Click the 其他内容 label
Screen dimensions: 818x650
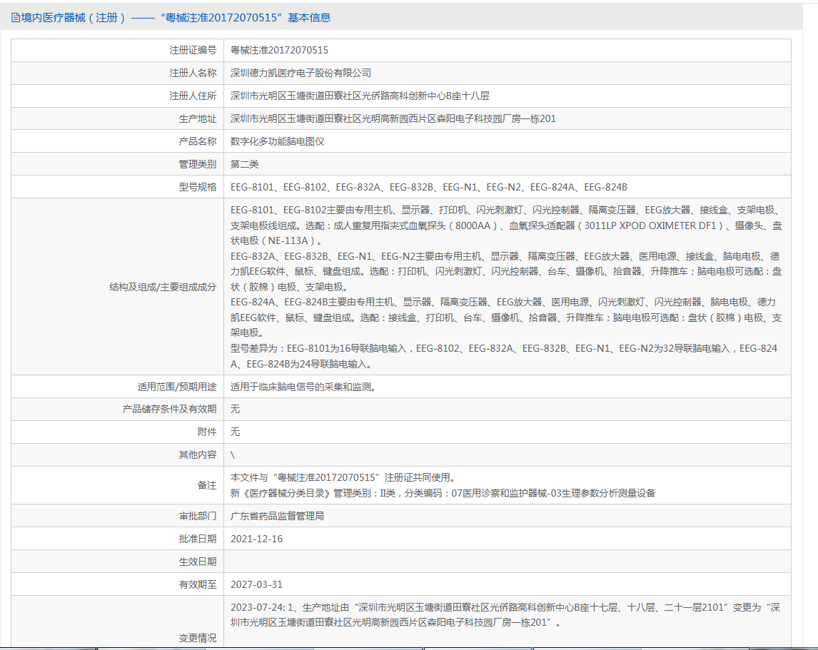[x=197, y=455]
